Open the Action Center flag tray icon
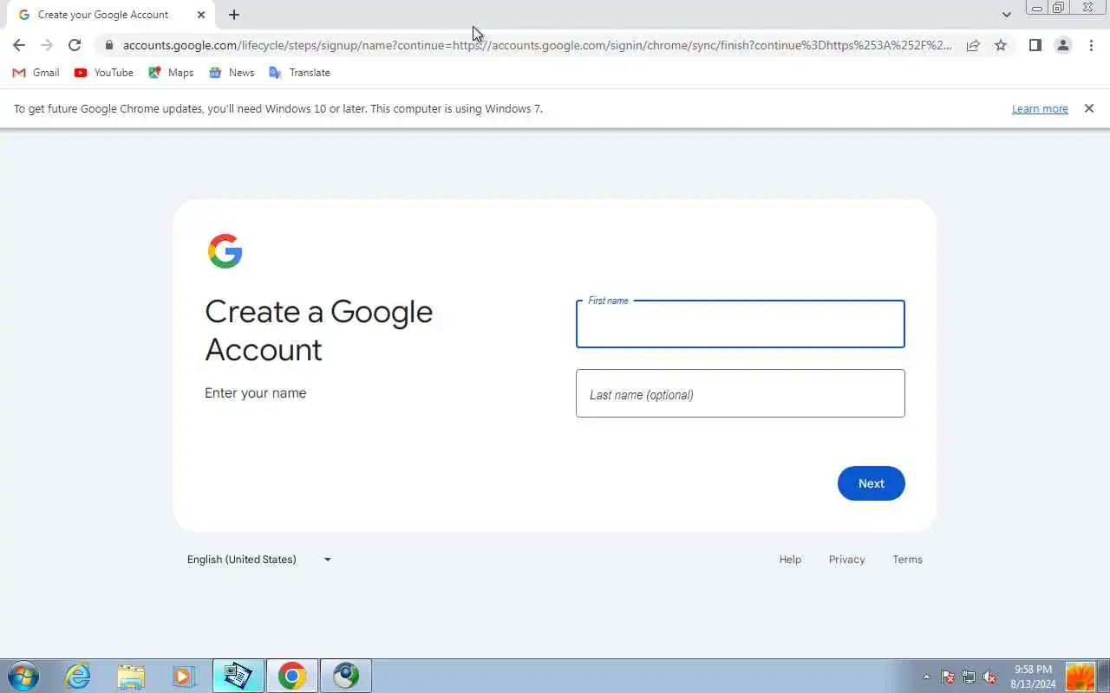 [949, 677]
